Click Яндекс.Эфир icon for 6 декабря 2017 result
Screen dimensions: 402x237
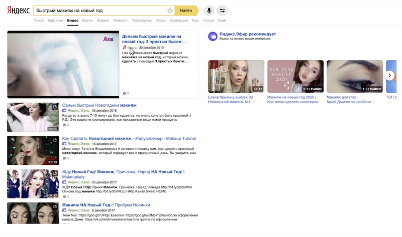coord(64,210)
